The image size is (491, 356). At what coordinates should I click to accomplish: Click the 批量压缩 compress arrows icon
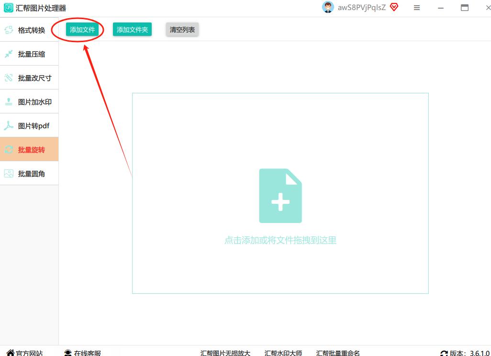[x=9, y=54]
